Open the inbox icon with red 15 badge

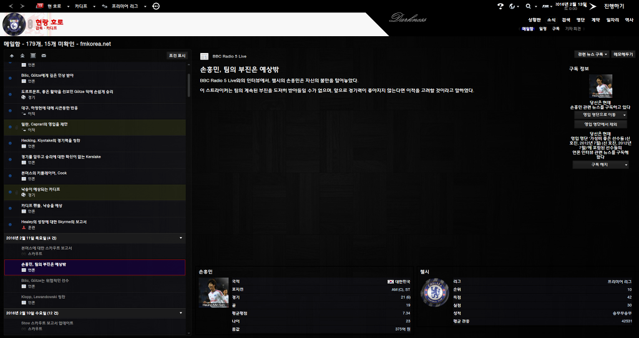40,6
